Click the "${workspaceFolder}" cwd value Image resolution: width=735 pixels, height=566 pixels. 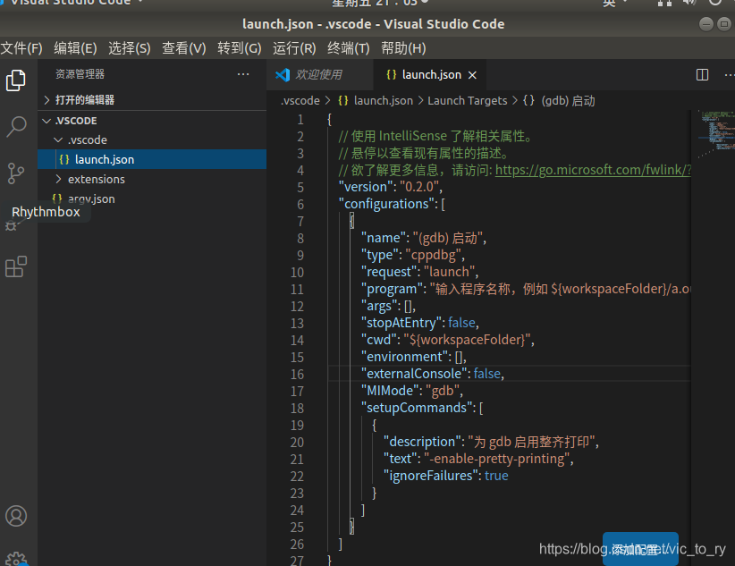pos(468,340)
